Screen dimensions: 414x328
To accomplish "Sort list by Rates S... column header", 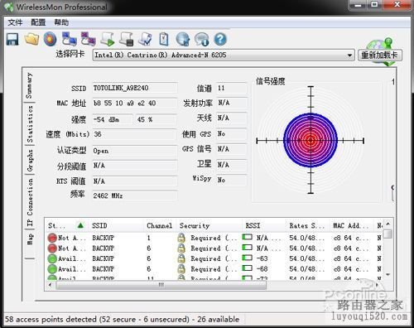I will pos(307,225).
